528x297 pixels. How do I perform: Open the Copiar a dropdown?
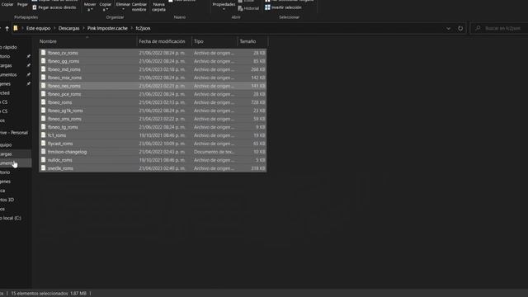click(x=105, y=7)
